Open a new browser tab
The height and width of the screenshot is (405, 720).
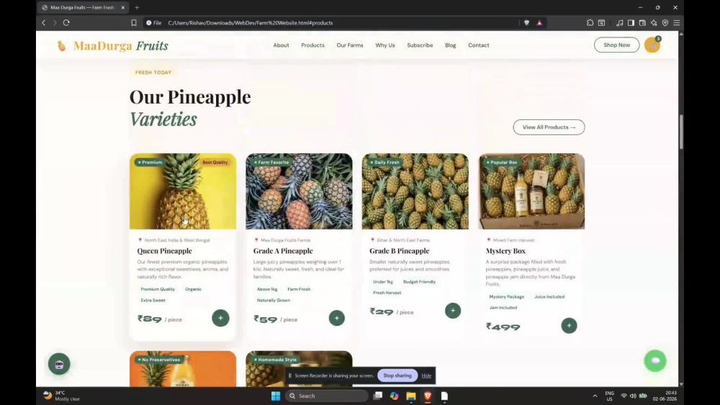tap(137, 7)
